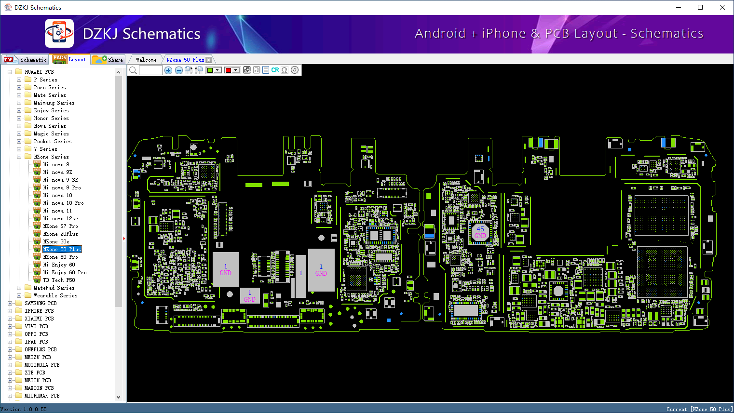Expand the Maimang Series folder

point(19,103)
